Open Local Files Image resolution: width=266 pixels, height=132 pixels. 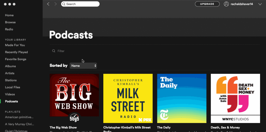coord(12,87)
